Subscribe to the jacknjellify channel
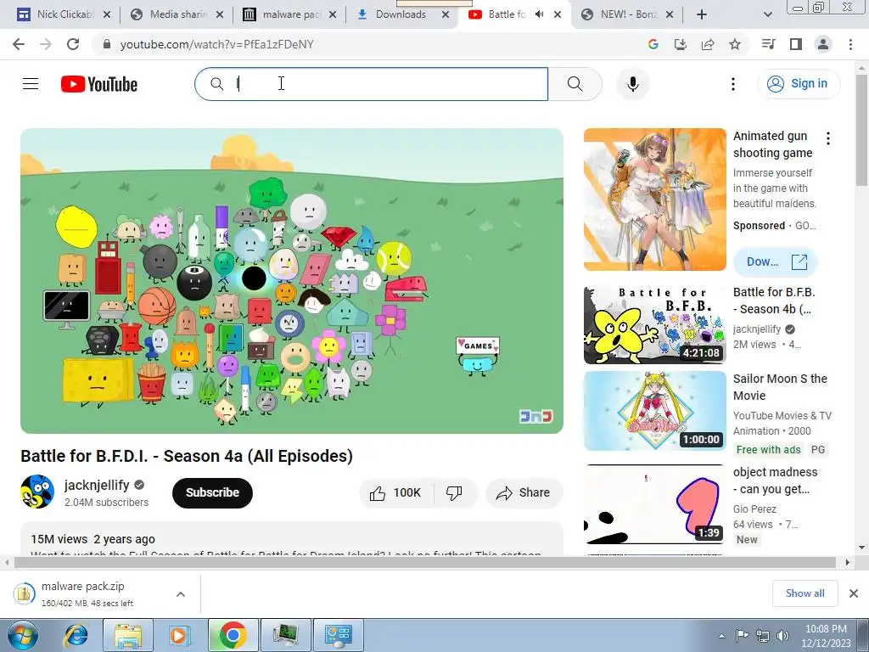The height and width of the screenshot is (652, 869). pos(212,493)
